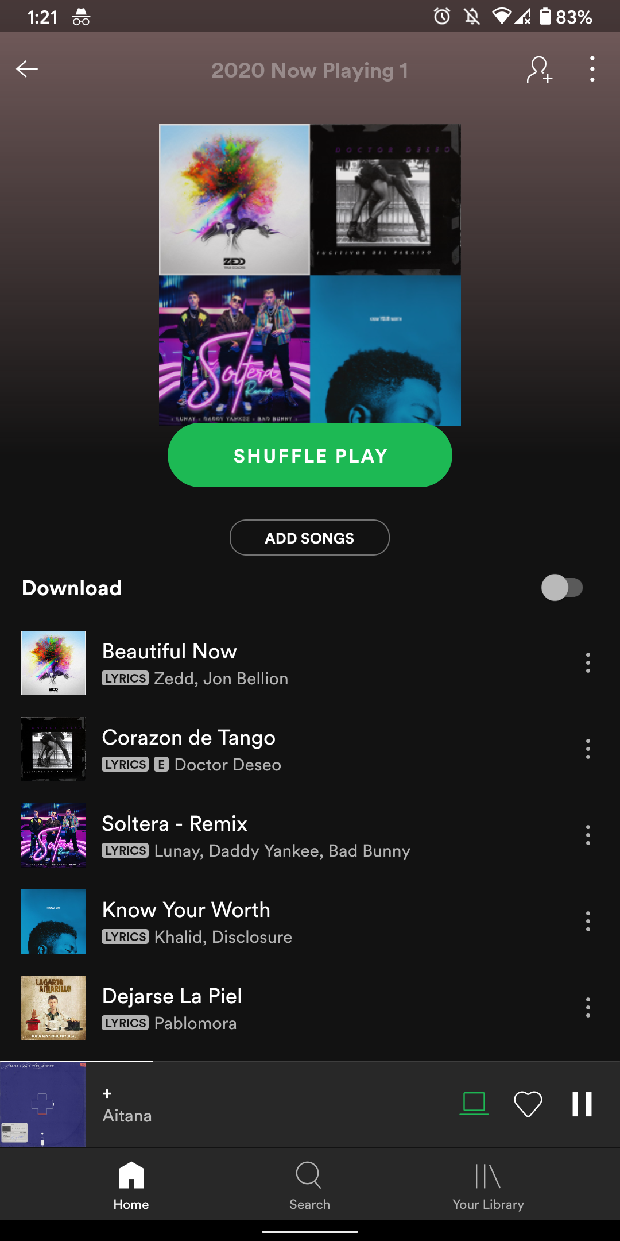
Task: Show options for Know Your Worth
Action: 588,922
